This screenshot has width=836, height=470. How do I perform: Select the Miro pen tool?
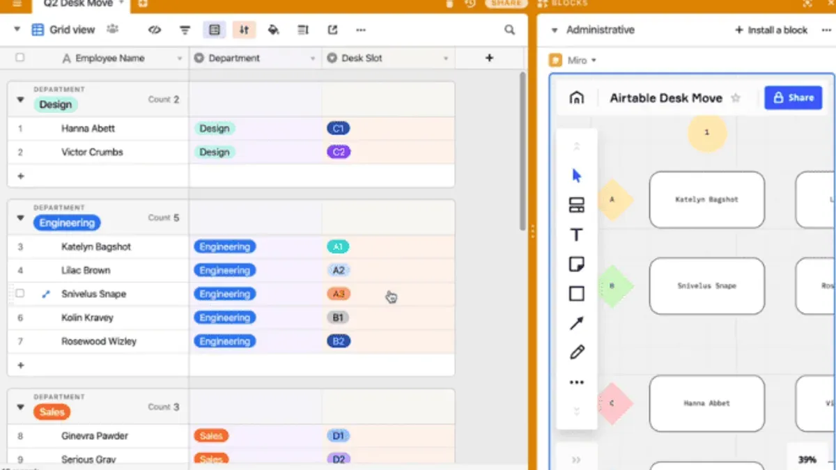coord(577,352)
